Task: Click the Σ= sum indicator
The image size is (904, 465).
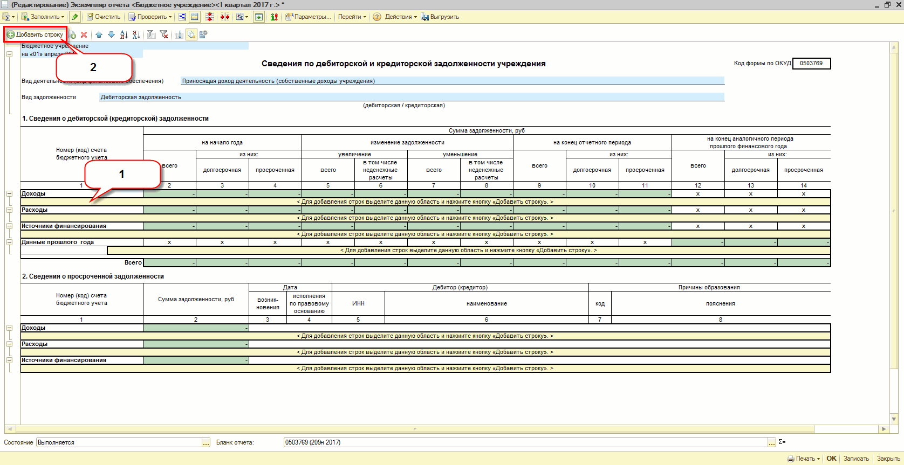Action: click(782, 442)
